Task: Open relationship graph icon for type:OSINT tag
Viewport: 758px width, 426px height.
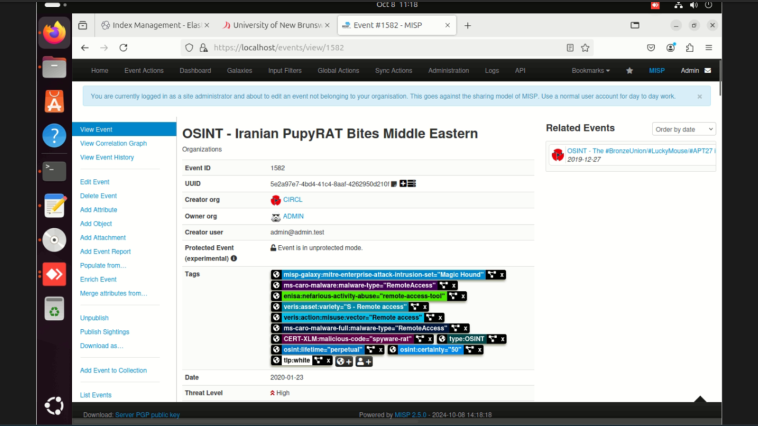Action: [x=493, y=339]
